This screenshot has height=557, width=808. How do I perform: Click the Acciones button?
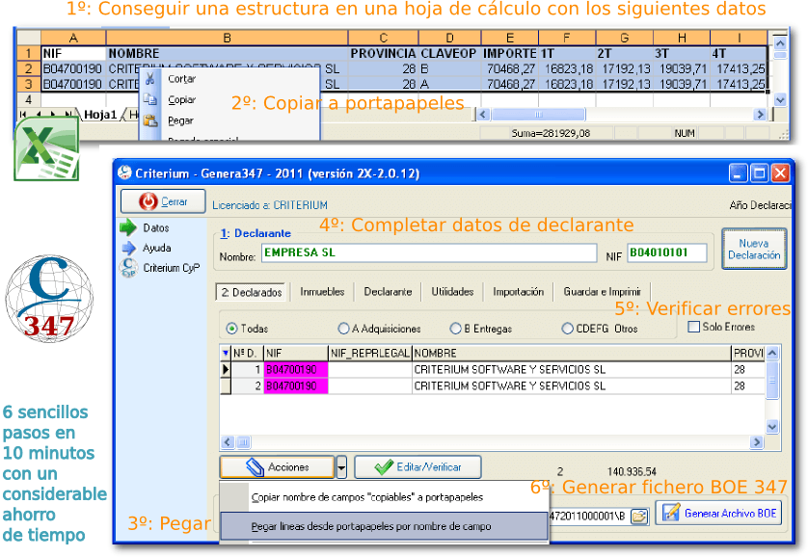[x=278, y=467]
